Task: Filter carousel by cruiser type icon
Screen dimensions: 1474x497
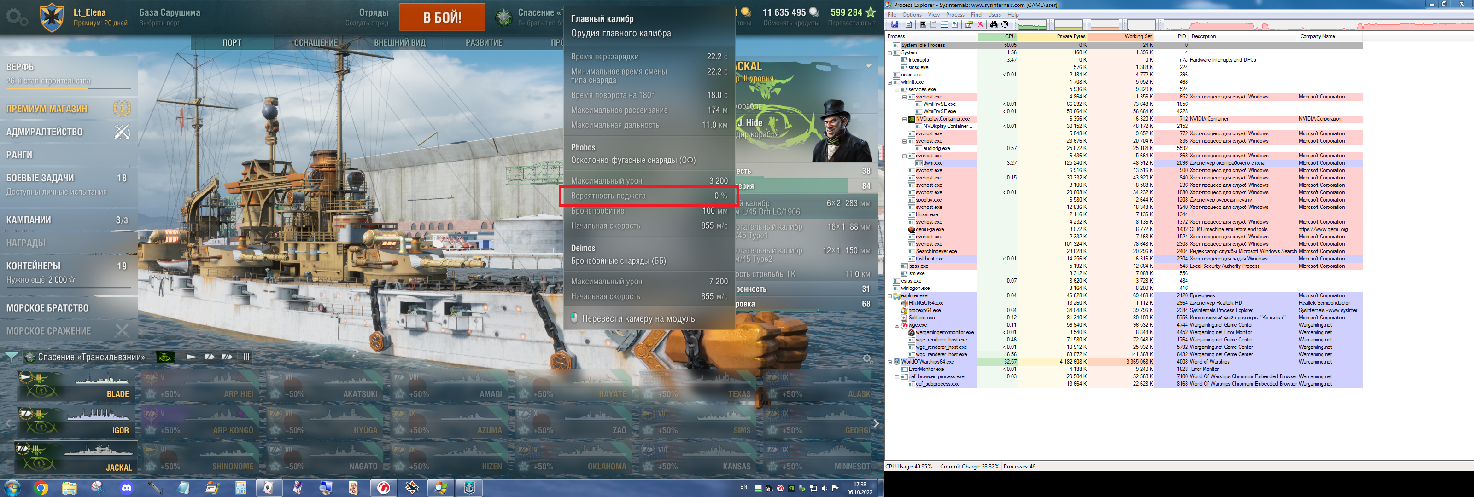Action: 210,357
